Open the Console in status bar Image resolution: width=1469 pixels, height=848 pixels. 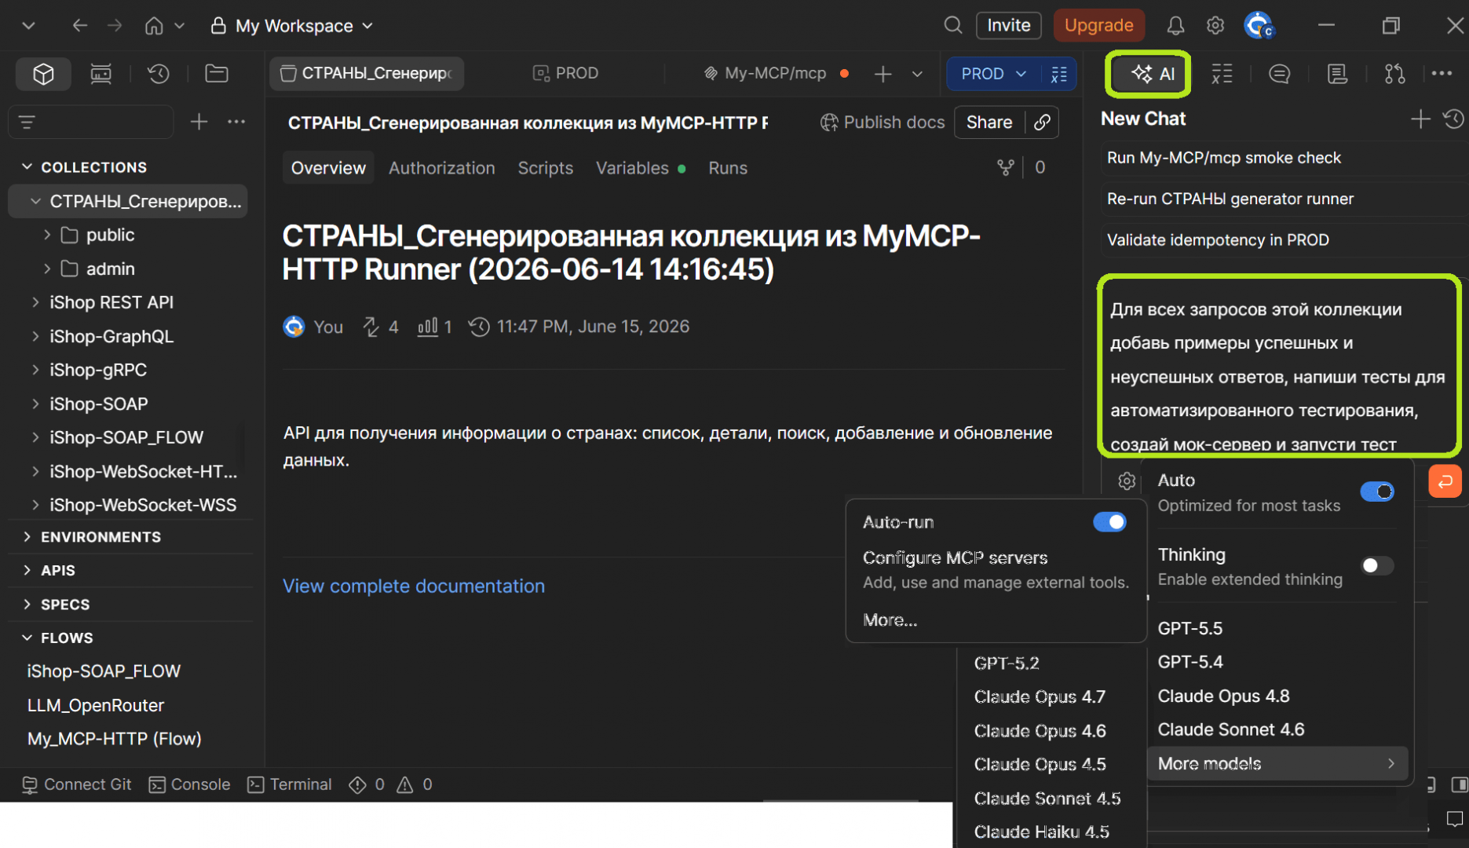click(x=189, y=784)
